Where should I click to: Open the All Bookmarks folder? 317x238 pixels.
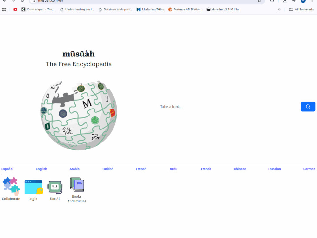tap(301, 10)
